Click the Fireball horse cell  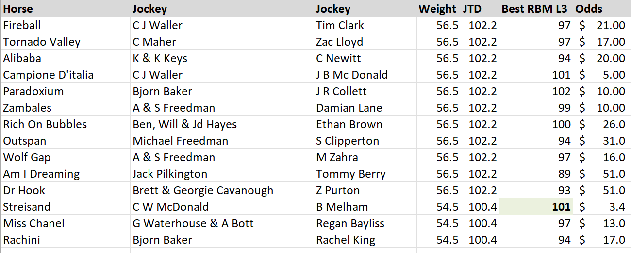[22, 25]
